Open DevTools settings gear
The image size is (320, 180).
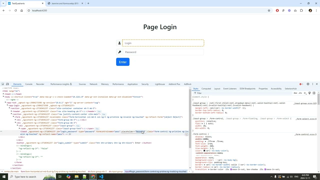[x=308, y=84]
